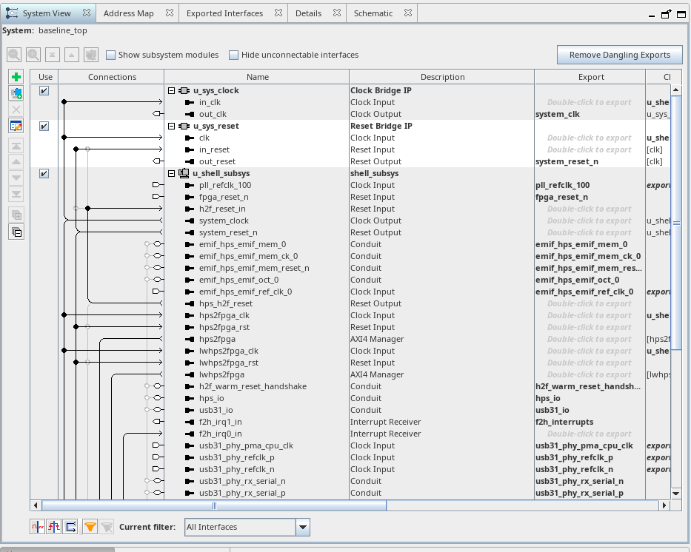Click the Name column header
Screen dimensions: 691x552
pyautogui.click(x=257, y=77)
